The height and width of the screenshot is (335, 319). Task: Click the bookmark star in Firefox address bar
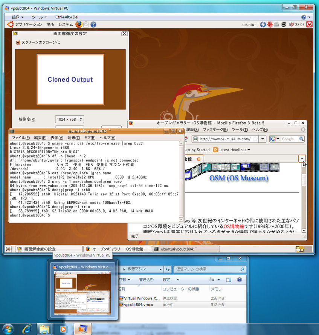coord(255,139)
